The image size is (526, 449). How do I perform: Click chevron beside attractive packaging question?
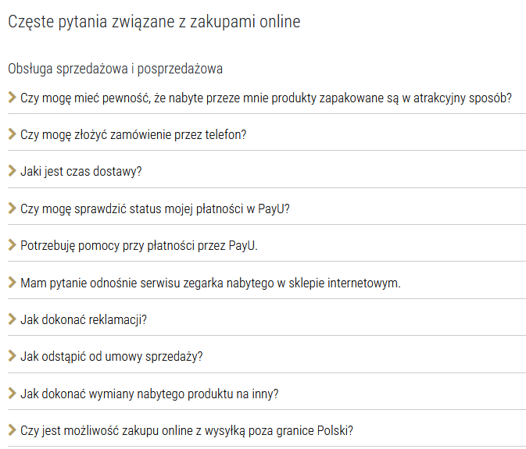point(12,97)
